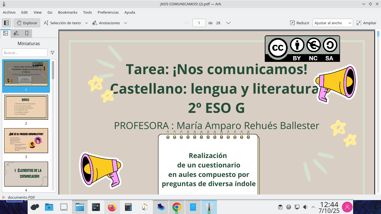Switch to the annotations sidebar tab
Screen dimensions: 381x214
(x=16, y=33)
